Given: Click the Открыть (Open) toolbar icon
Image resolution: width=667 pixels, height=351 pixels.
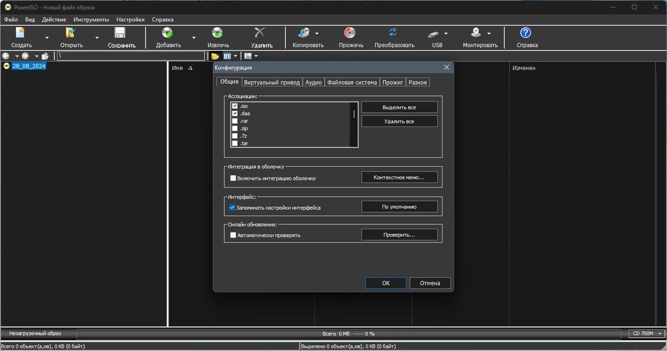Looking at the screenshot, I should click(x=71, y=33).
